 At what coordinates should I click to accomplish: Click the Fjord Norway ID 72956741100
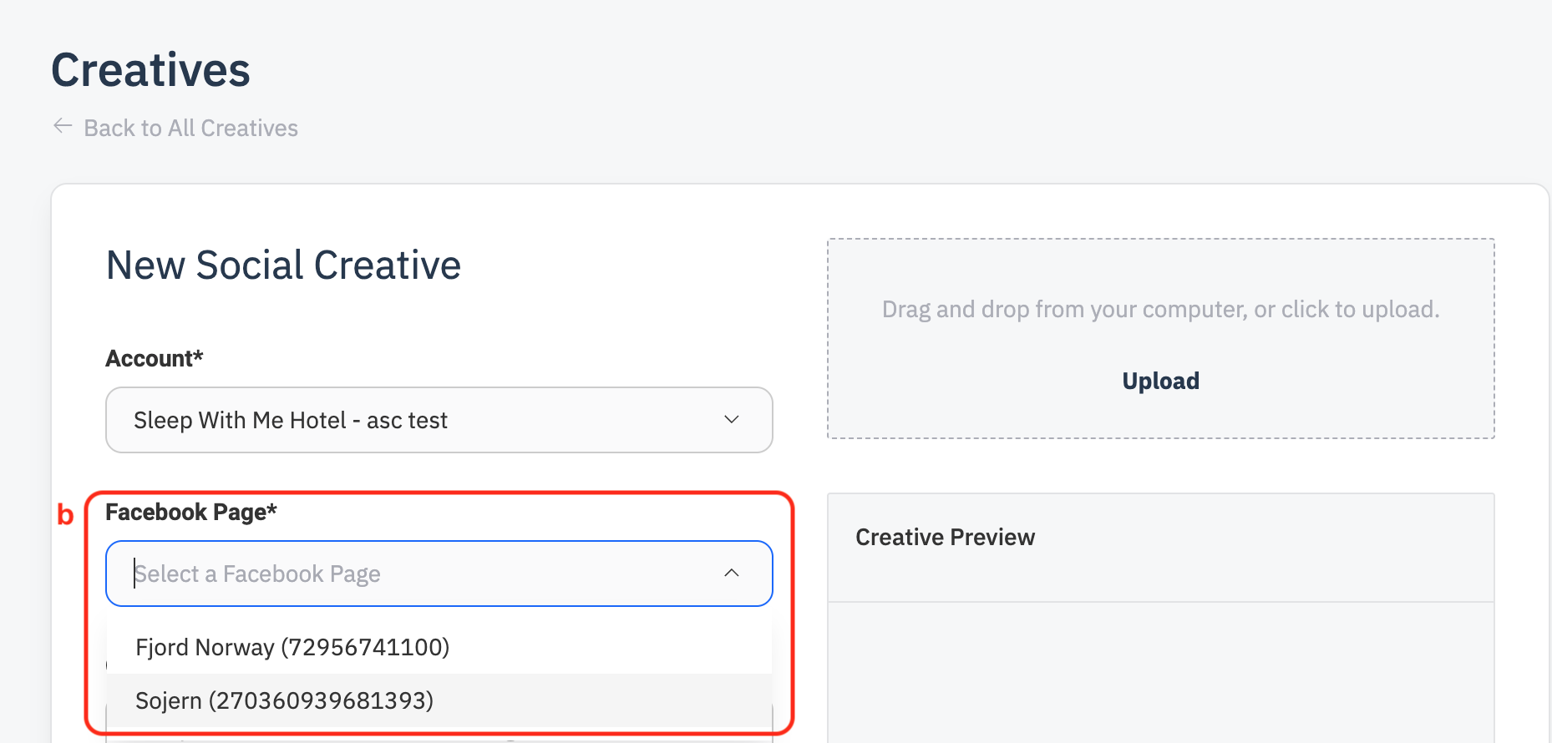(x=365, y=647)
